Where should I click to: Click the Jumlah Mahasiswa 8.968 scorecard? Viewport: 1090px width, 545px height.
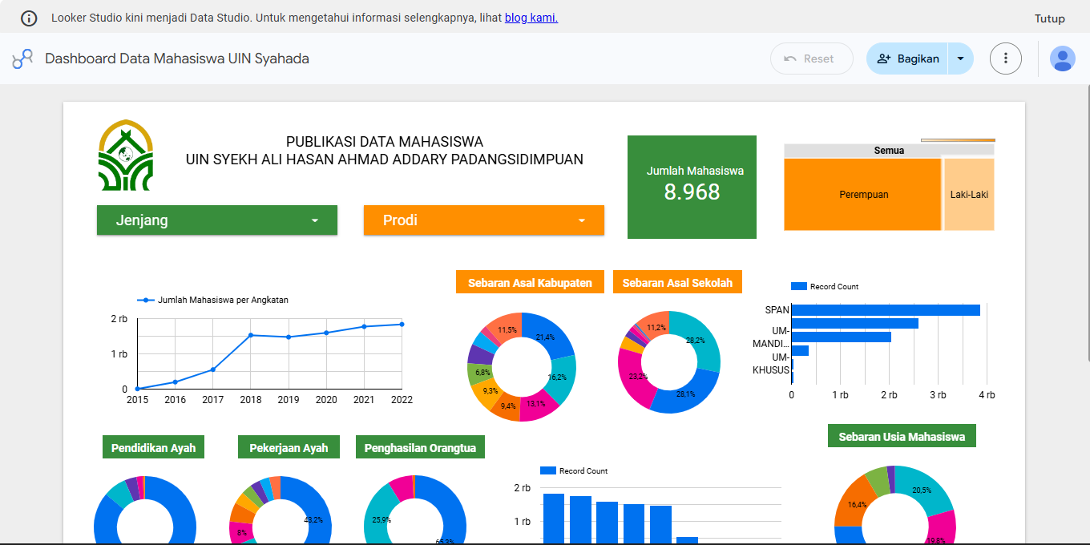(x=692, y=187)
